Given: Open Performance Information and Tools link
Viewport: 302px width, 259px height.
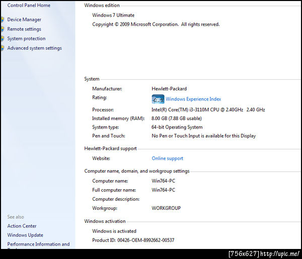Looking at the screenshot, I should (x=39, y=244).
